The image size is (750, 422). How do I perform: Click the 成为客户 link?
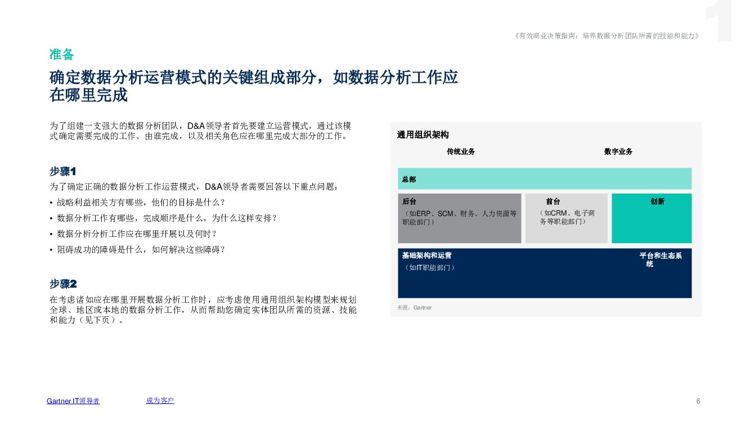click(x=160, y=401)
